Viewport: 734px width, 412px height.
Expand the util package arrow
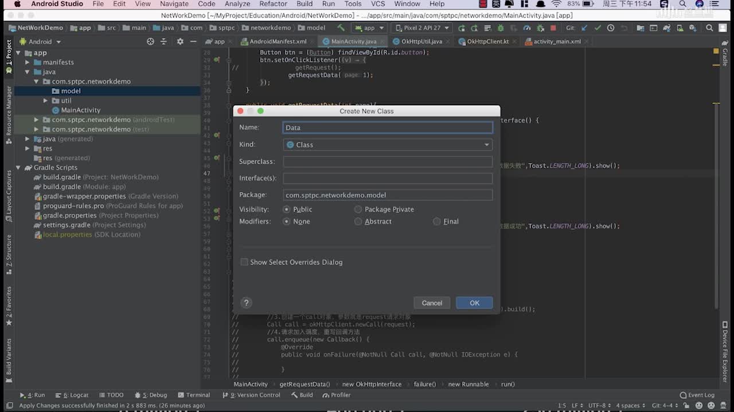[46, 101]
